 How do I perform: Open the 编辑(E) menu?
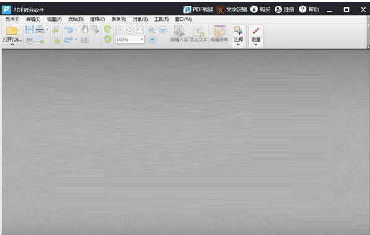pyautogui.click(x=33, y=19)
